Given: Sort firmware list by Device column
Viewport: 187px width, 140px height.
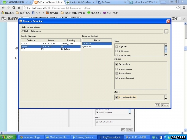Looking at the screenshot, I should pyautogui.click(x=31, y=40).
